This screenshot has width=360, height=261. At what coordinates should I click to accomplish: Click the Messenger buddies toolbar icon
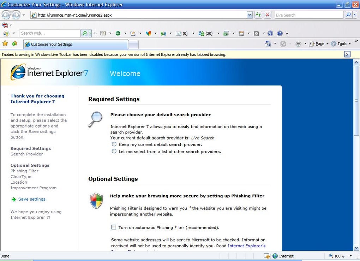click(163, 34)
